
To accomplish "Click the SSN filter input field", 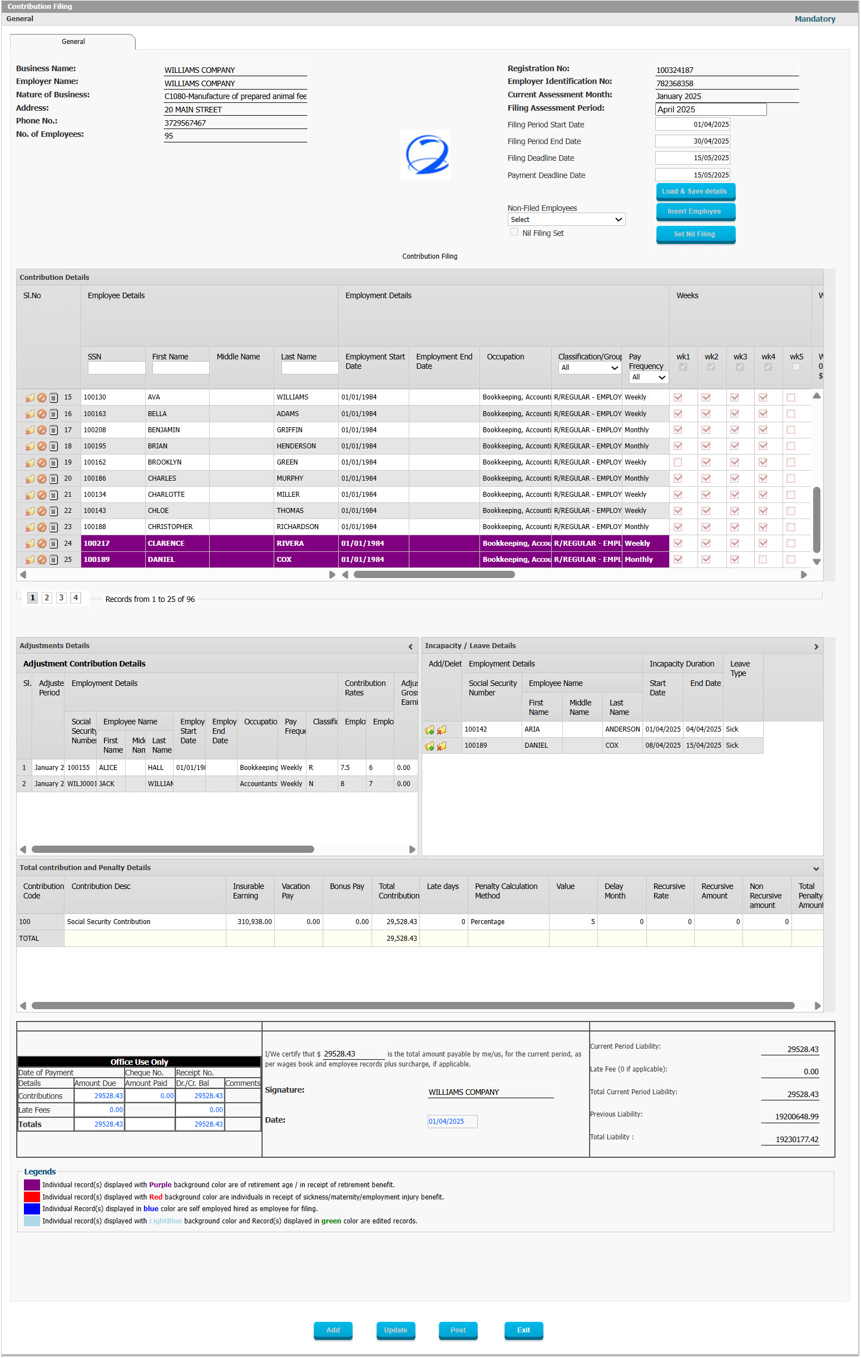I will pos(116,368).
